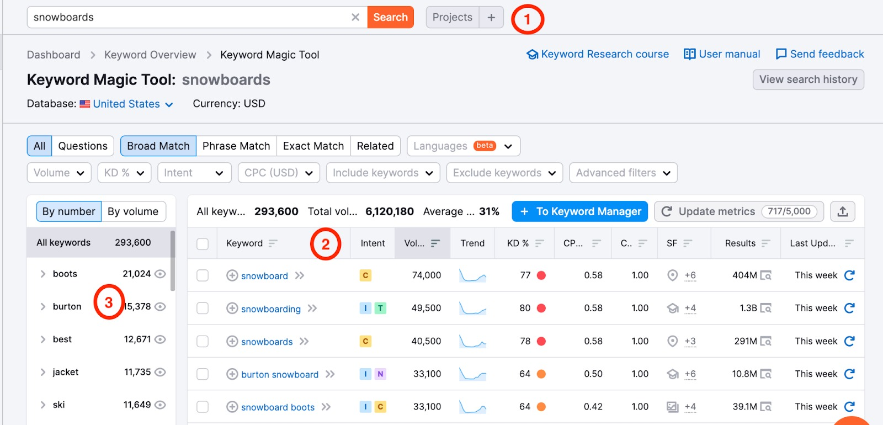Click local pack SERP feature icon for snowboard
Viewport: 883px width, 425px height.
click(x=672, y=275)
